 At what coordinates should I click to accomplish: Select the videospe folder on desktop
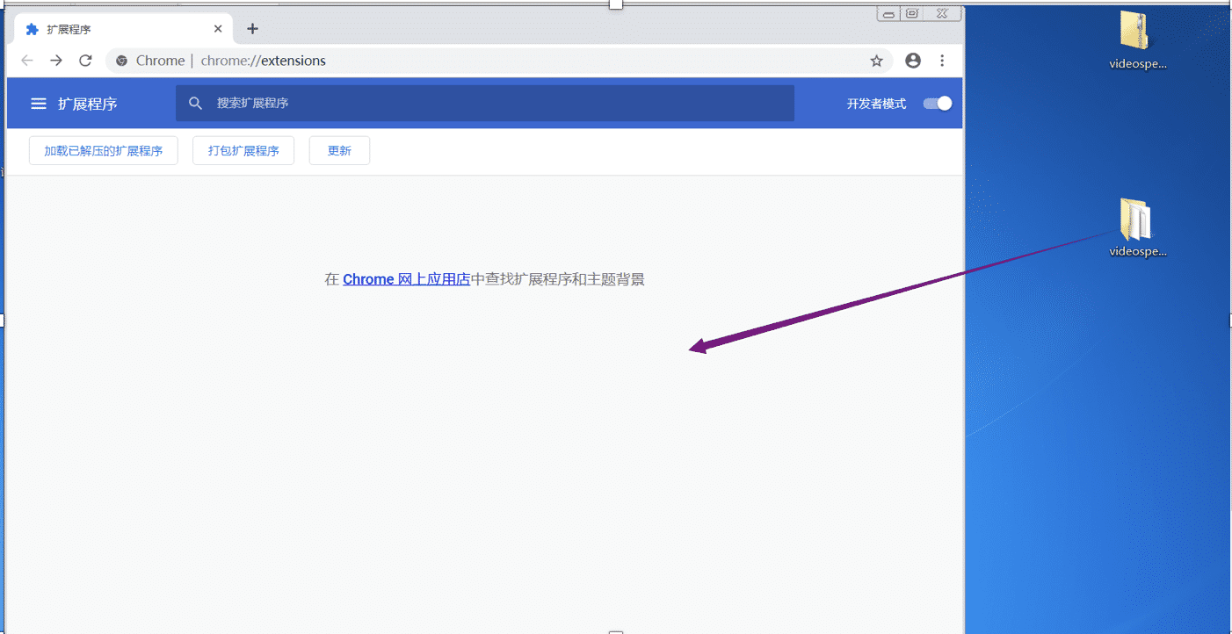1138,228
